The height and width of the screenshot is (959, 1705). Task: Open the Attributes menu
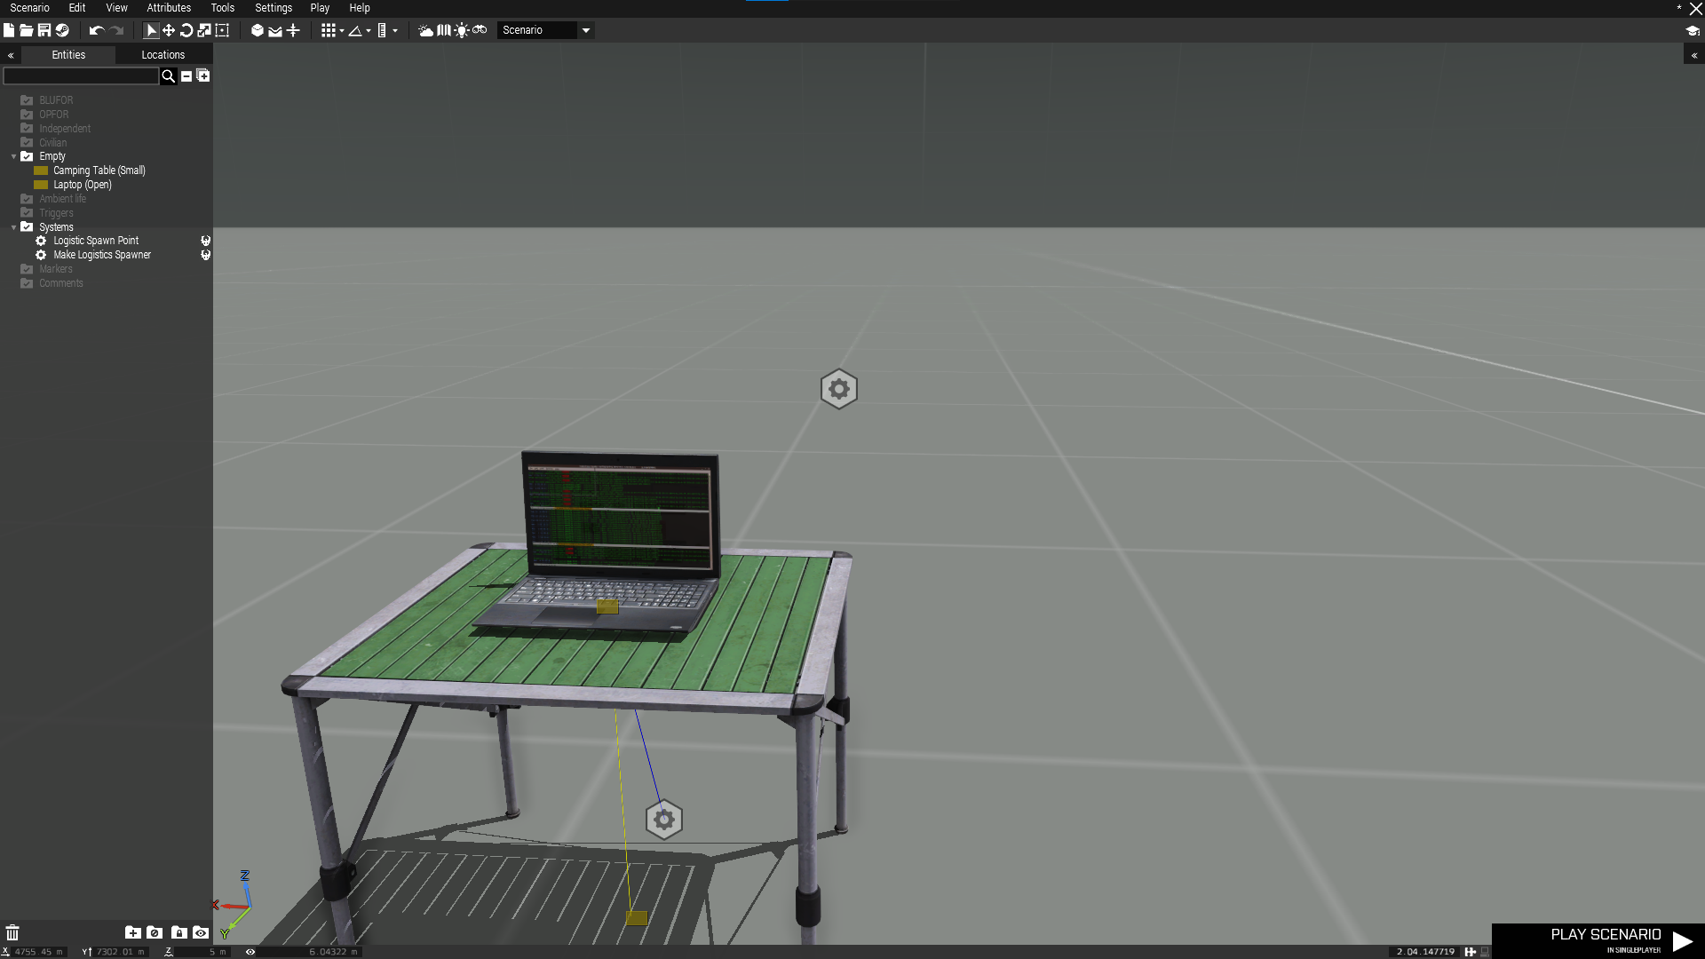pos(168,8)
